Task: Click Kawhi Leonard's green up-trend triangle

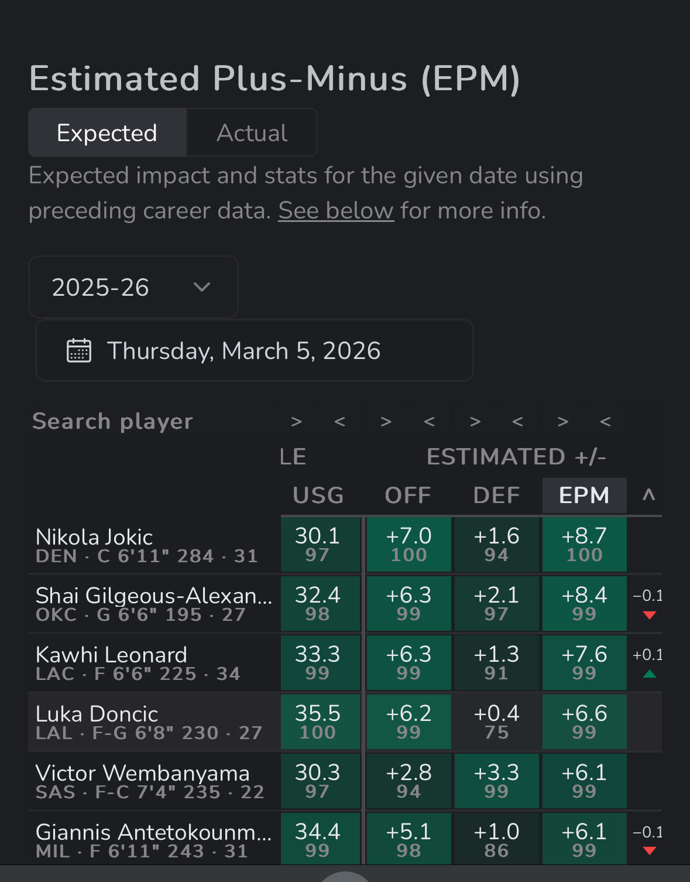Action: (649, 674)
